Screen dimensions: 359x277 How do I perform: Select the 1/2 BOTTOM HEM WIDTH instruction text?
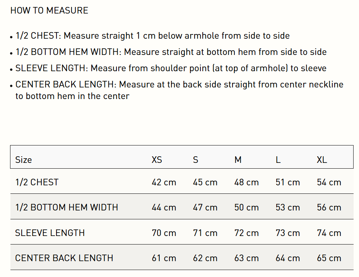(x=171, y=52)
